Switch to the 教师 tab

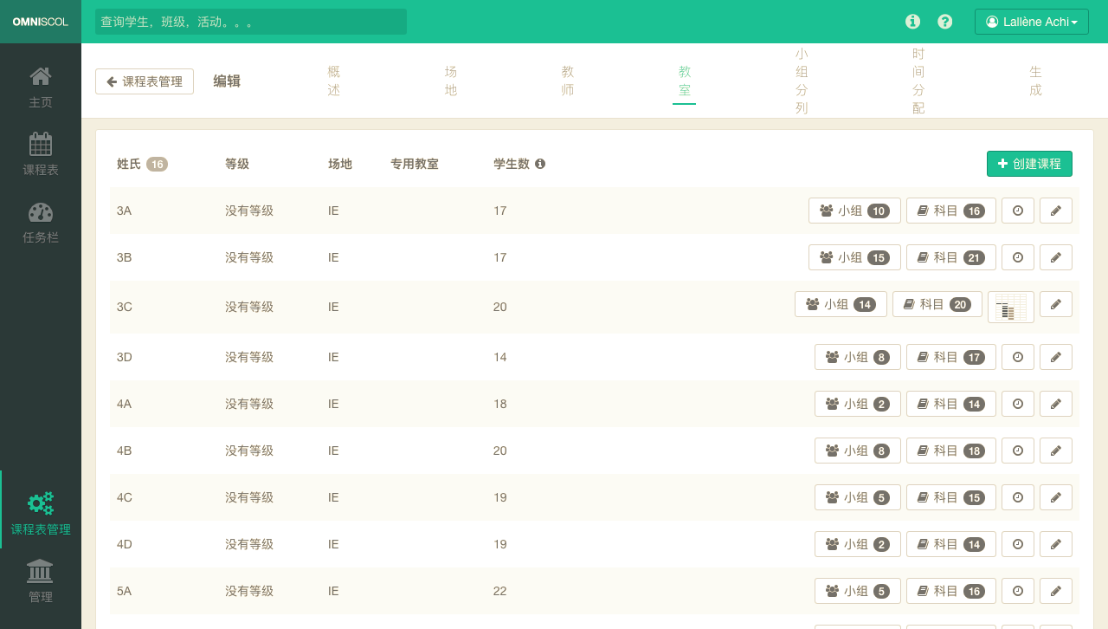pos(568,81)
